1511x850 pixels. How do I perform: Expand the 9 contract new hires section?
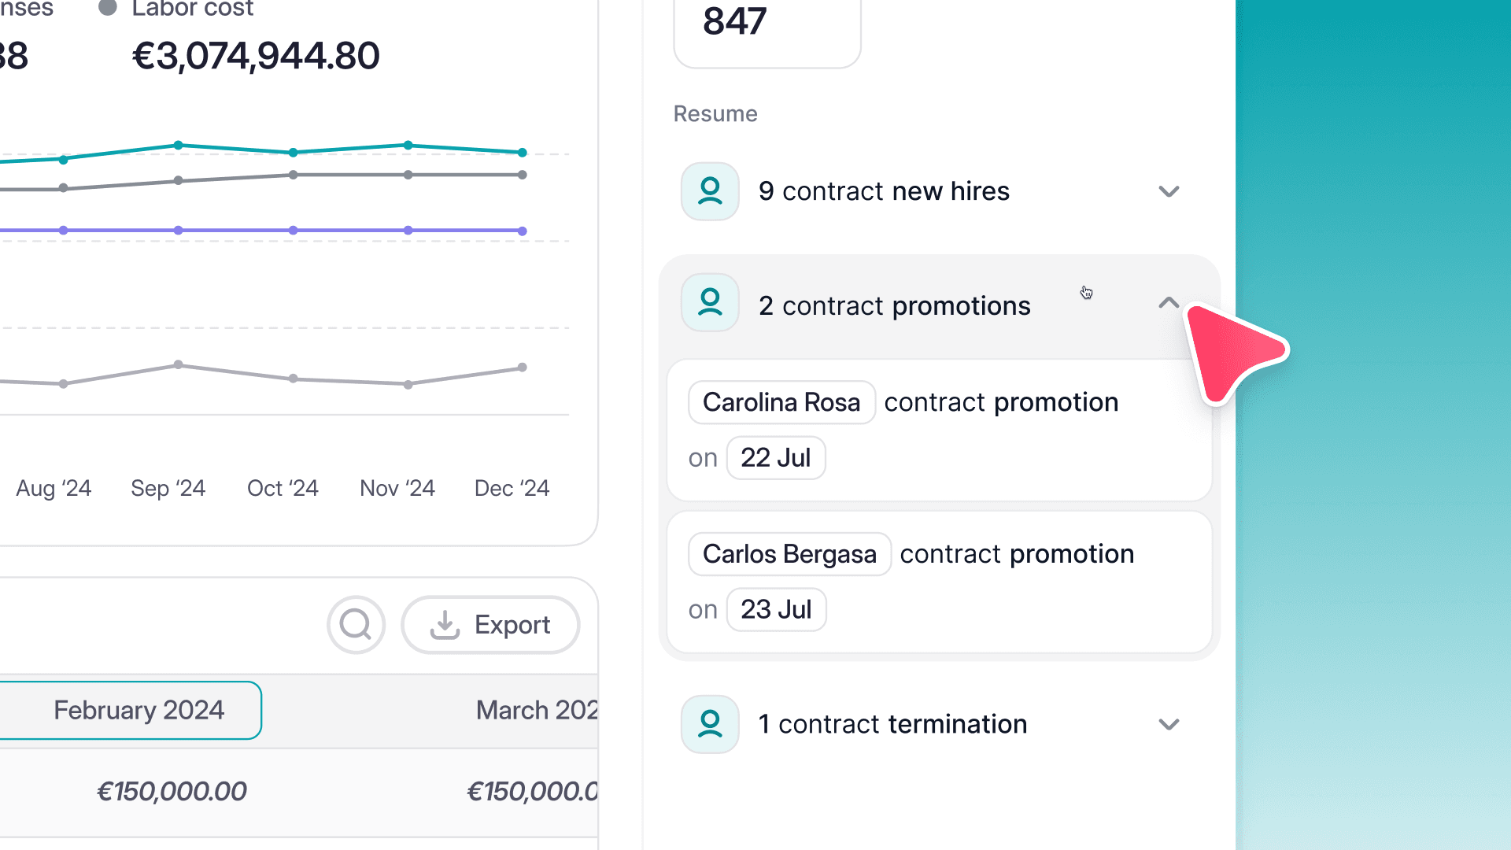pos(1169,191)
